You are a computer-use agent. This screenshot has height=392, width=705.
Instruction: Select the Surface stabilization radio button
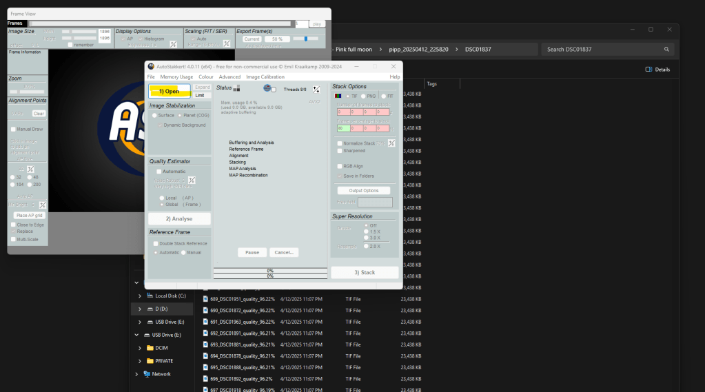click(154, 115)
